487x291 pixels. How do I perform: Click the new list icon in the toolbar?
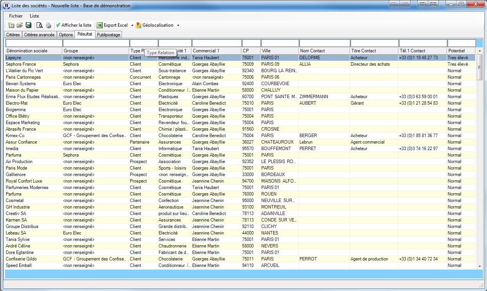11,25
